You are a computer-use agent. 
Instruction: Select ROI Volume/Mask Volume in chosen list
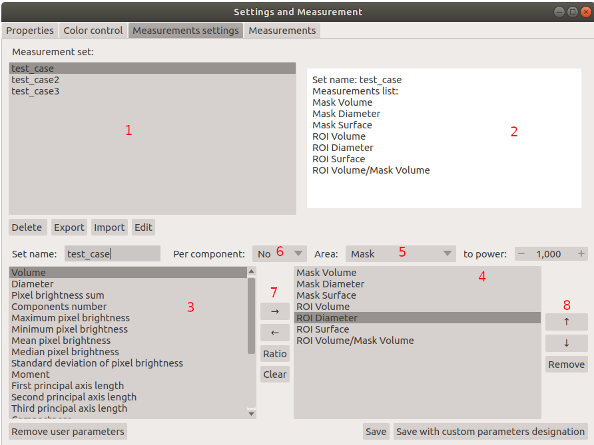click(418, 341)
